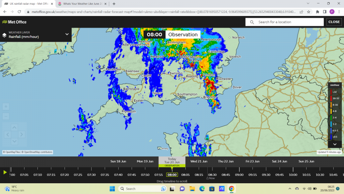Zoom out with the minus map button
The height and width of the screenshot is (194, 344).
pyautogui.click(x=6, y=116)
